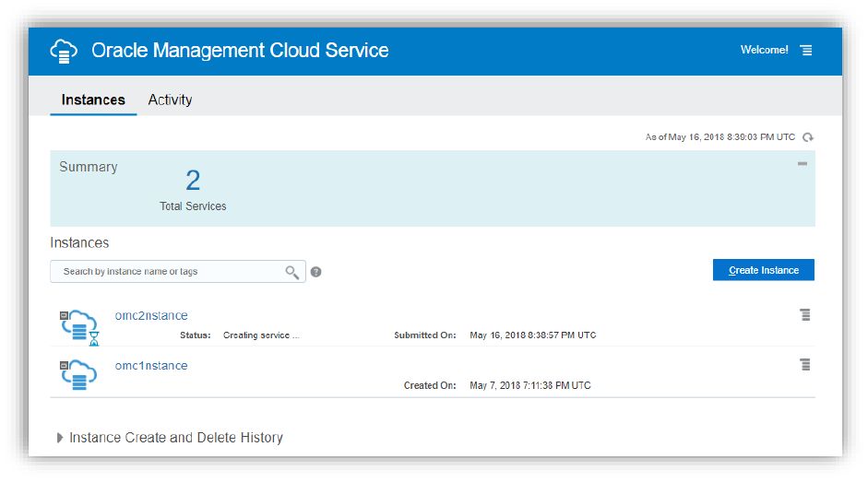Screen dimensions: 868x482
Task: Click the omc1instance service icon
Action: coord(78,374)
